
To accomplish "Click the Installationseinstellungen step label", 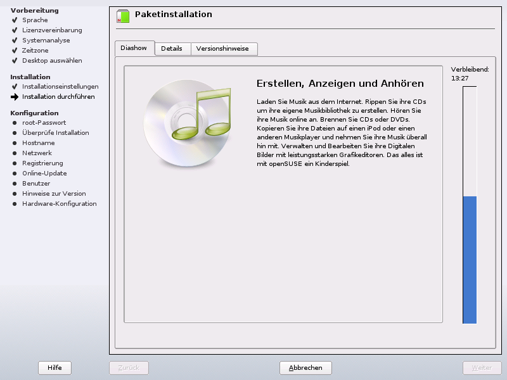I will coord(60,87).
